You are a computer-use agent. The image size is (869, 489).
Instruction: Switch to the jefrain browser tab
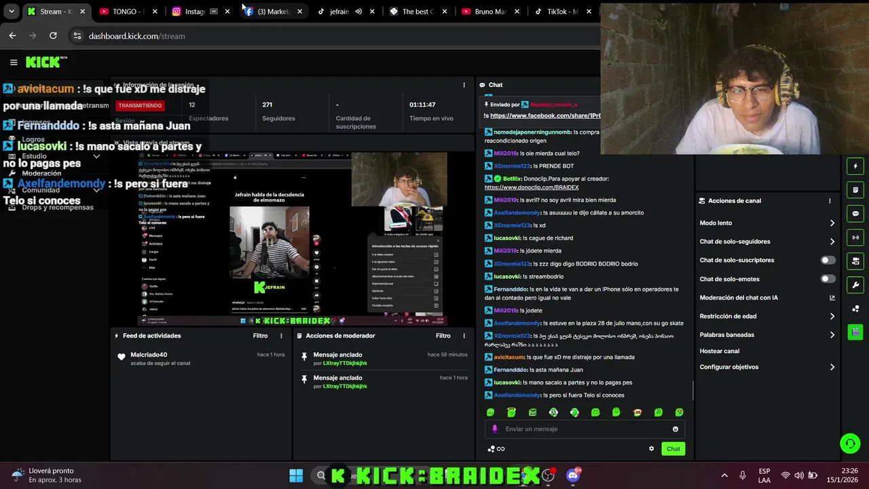[346, 12]
